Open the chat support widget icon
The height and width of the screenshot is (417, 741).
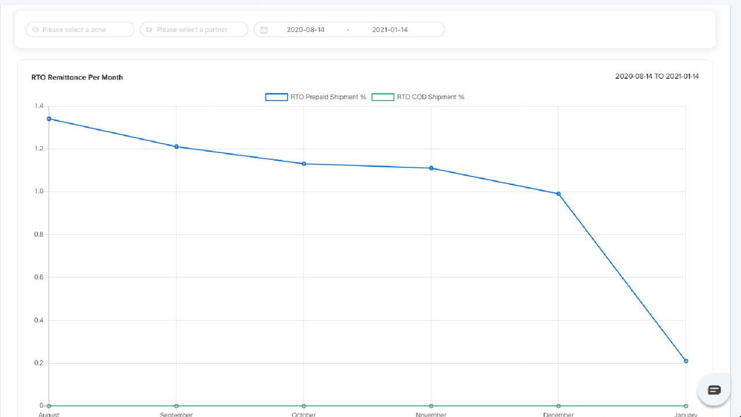714,390
